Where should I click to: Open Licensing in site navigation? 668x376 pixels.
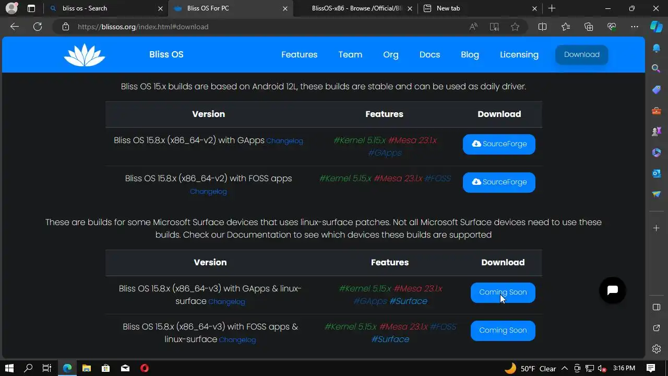click(519, 54)
